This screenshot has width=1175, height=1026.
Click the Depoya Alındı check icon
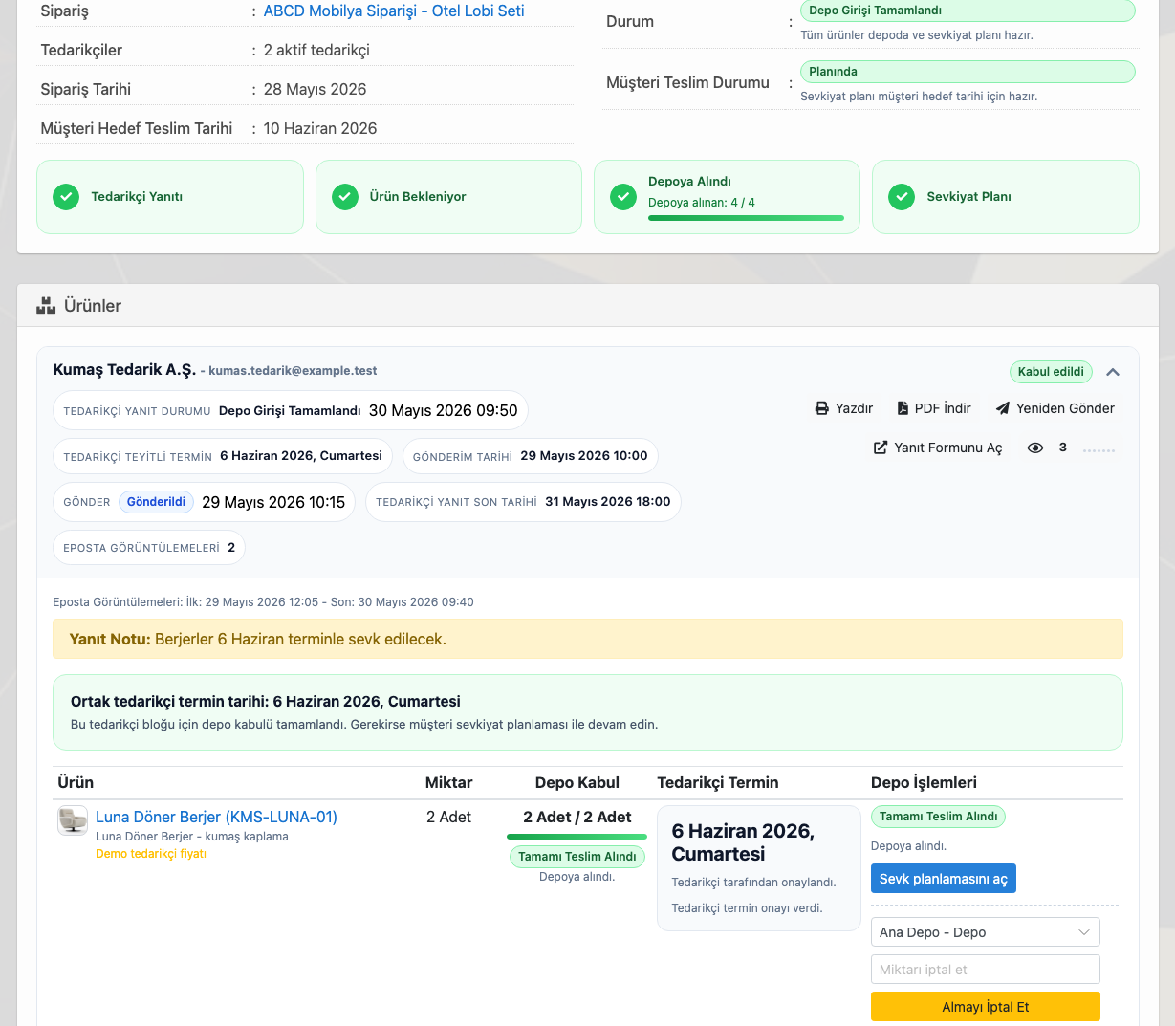point(623,197)
